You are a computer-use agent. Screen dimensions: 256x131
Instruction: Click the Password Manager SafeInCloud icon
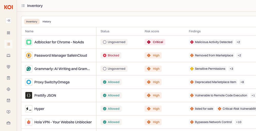pos(29,55)
